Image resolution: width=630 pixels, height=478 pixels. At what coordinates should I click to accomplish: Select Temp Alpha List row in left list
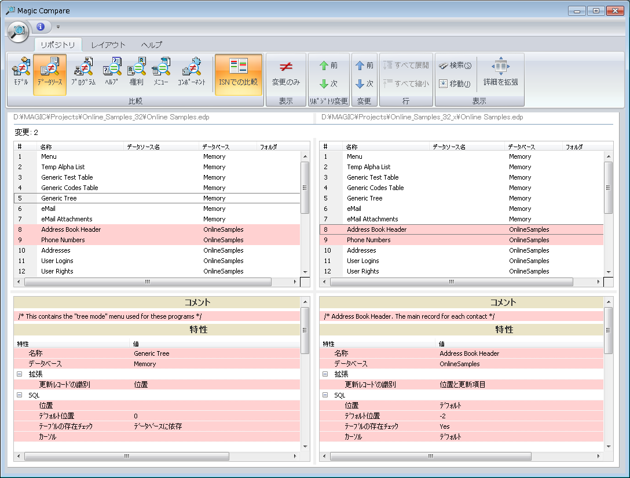tap(157, 167)
